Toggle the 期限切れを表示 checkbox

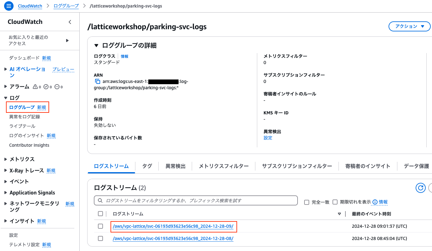tap(335, 202)
